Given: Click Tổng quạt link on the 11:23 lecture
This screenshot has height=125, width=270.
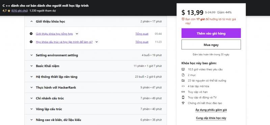Looking at the screenshot, I should pos(142,42).
